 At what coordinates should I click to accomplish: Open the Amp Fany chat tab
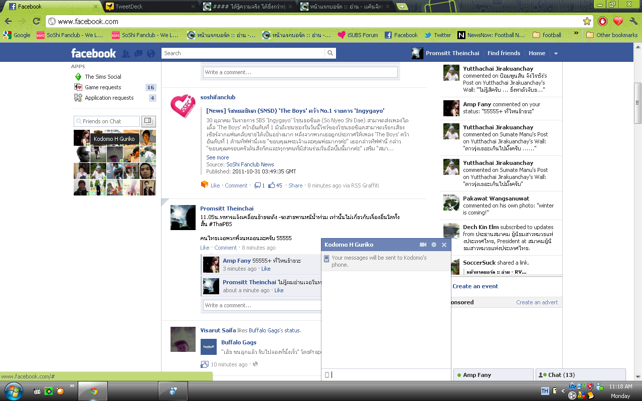494,375
